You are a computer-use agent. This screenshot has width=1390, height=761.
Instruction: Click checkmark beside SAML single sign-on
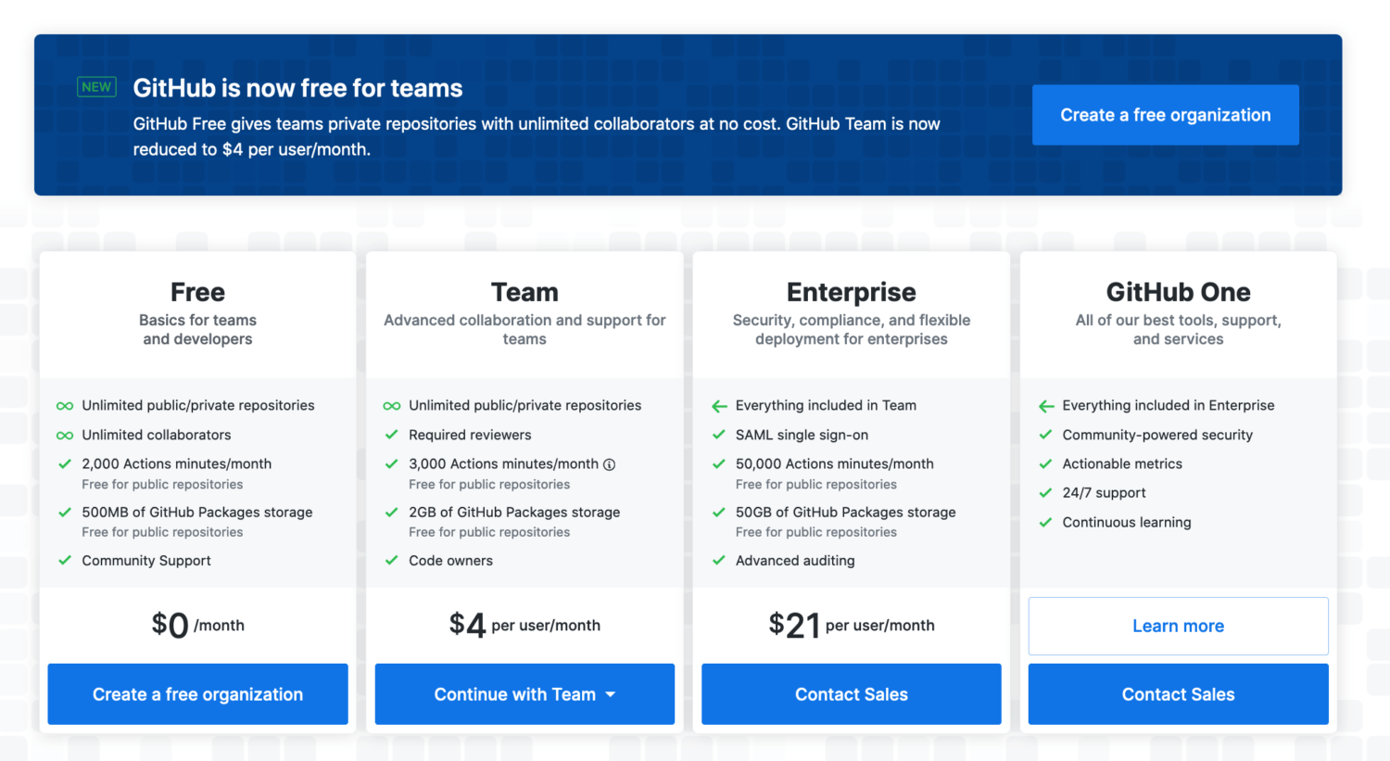pos(719,435)
